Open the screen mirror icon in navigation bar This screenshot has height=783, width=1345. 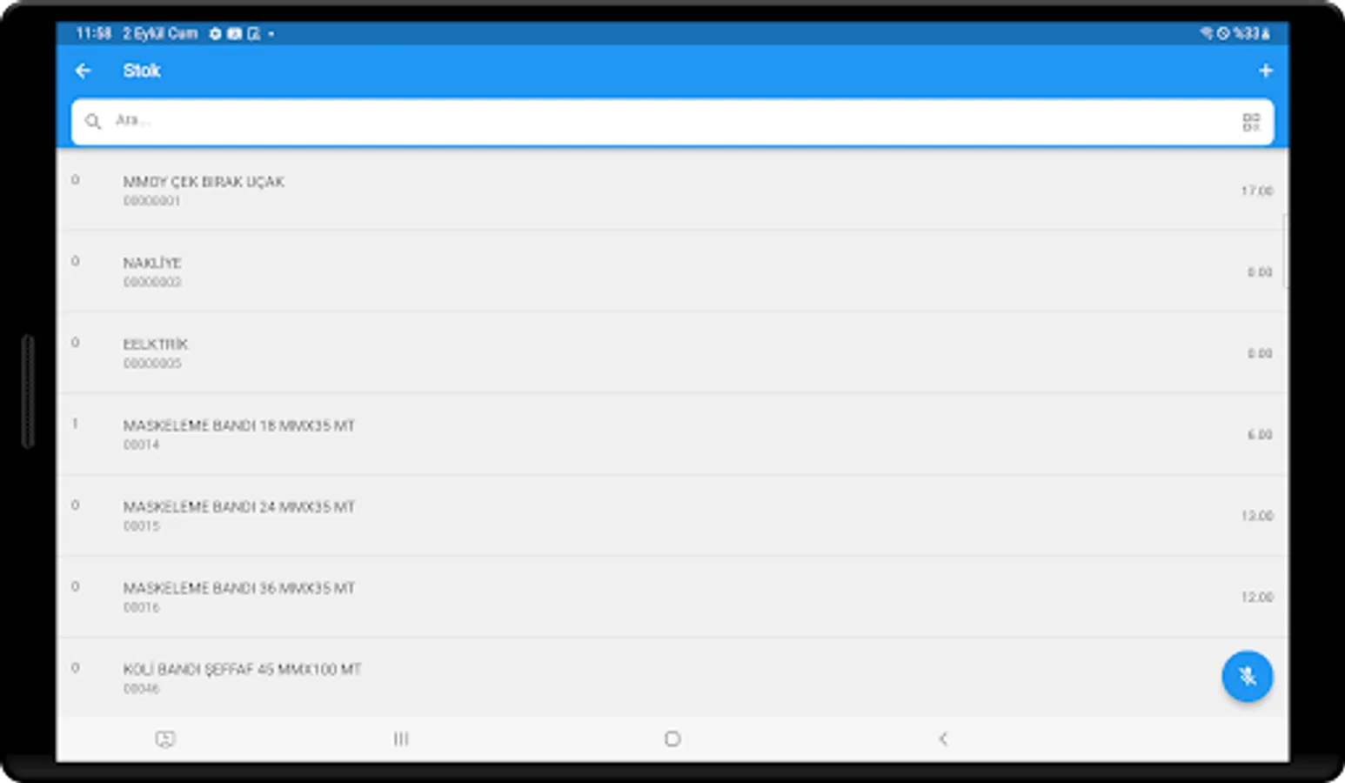tap(165, 739)
